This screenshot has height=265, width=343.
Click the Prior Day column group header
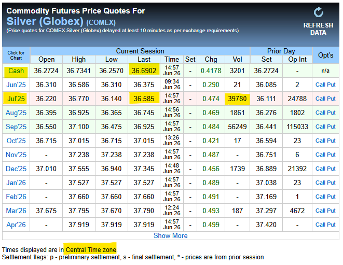[x=281, y=51]
